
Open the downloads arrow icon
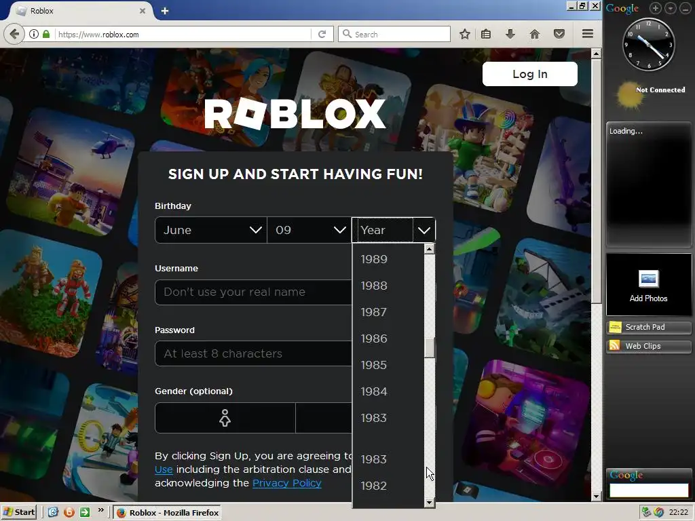(510, 34)
